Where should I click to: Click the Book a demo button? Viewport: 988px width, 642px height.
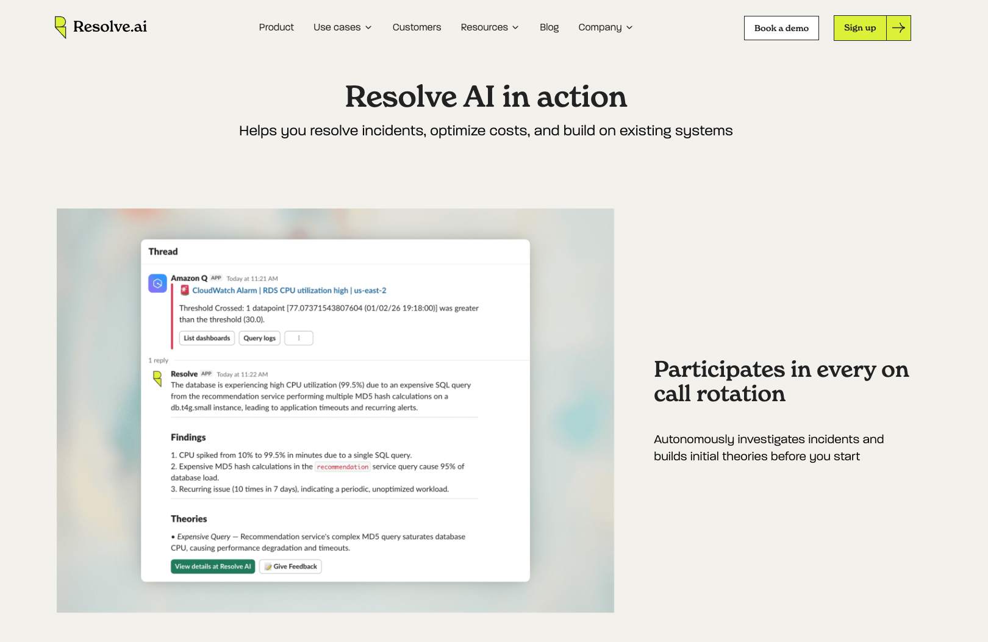coord(781,28)
